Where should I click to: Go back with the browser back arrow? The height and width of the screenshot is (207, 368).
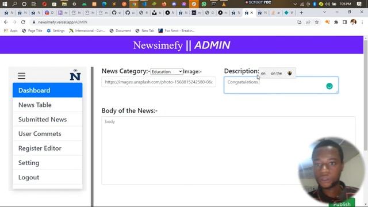[6, 22]
